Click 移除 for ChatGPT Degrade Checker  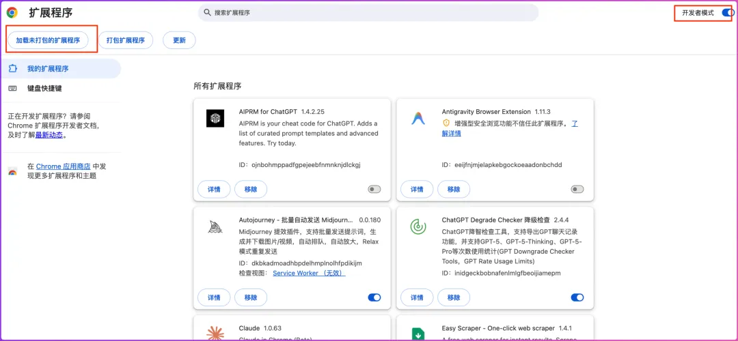pyautogui.click(x=454, y=297)
